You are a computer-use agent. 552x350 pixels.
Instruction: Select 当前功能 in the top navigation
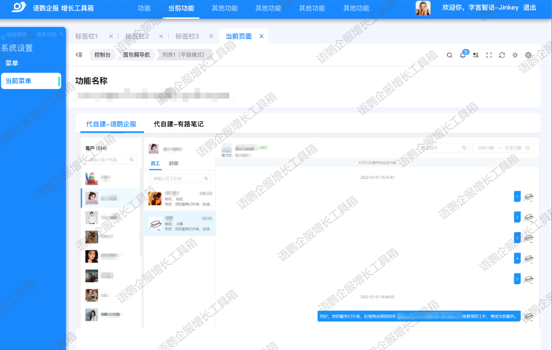pos(181,8)
